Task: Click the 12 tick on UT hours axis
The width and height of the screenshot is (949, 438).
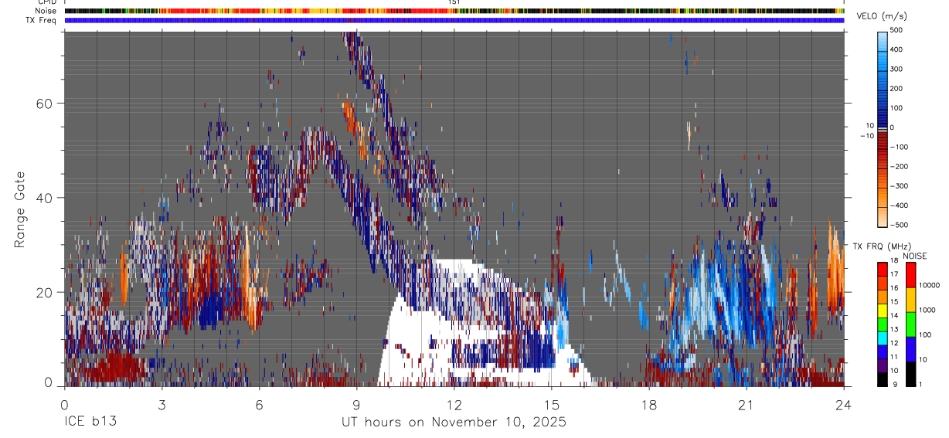Action: [x=454, y=404]
